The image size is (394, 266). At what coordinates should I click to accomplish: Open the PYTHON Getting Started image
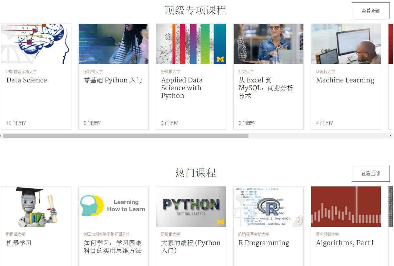[191, 206]
